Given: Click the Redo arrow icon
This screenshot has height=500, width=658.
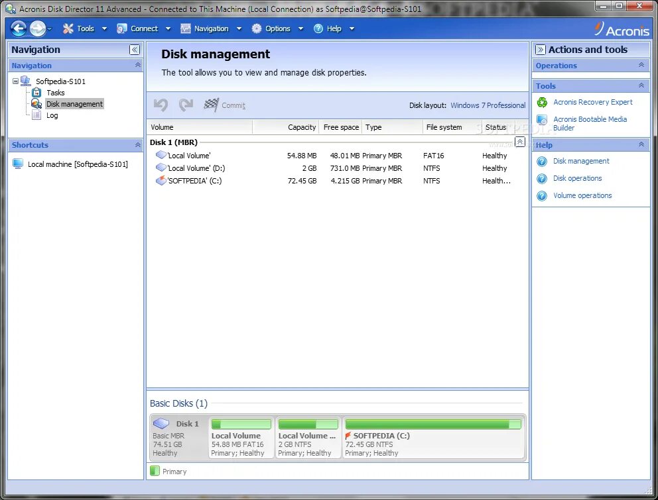Looking at the screenshot, I should pos(186,105).
